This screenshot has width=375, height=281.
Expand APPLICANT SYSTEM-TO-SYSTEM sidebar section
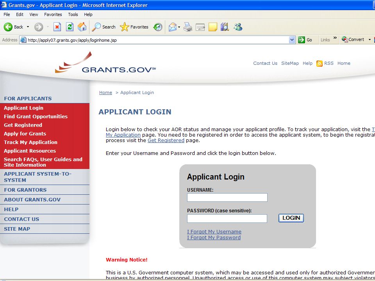click(37, 177)
